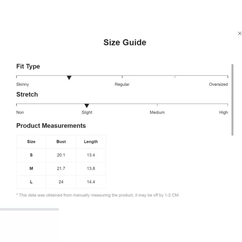This screenshot has width=242, height=242.
Task: Click the L size row label
Action: (31, 182)
